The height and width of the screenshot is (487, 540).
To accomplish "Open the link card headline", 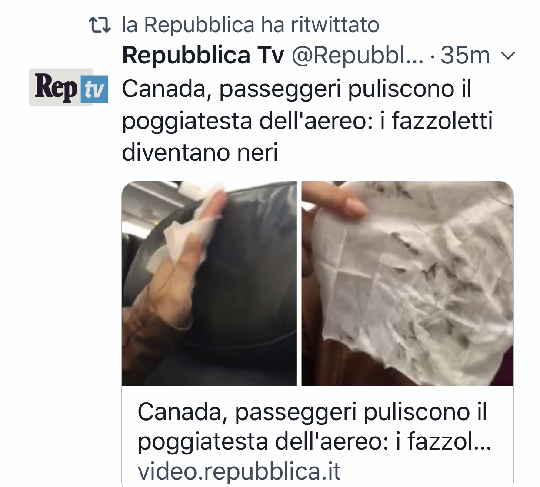I will [314, 427].
